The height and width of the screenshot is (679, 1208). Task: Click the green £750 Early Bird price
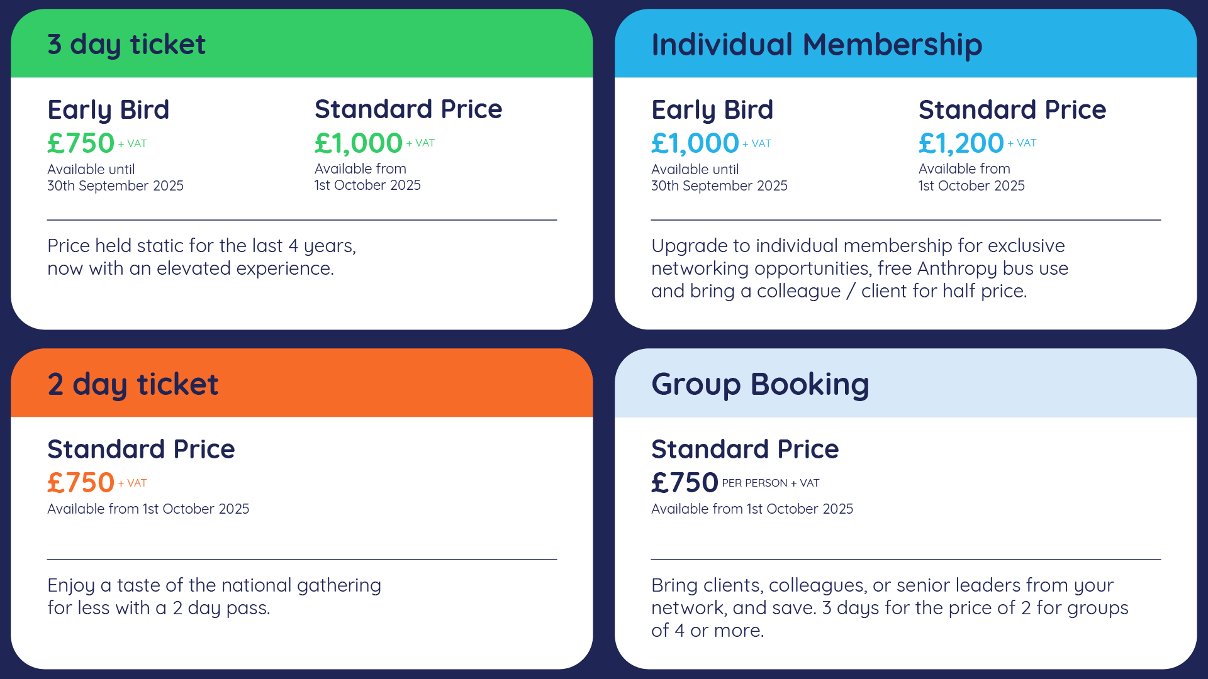(81, 143)
